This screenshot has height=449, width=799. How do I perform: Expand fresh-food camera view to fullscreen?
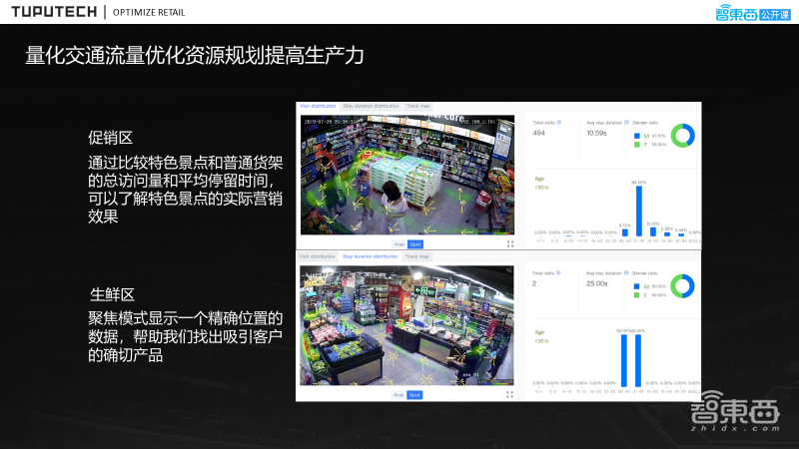[x=509, y=394]
